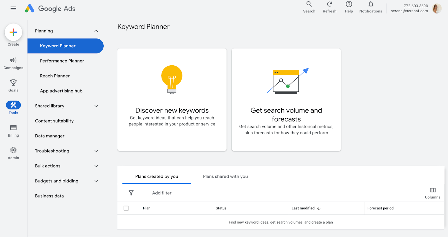The image size is (448, 237).
Task: Expand the Bulk actions section
Action: [96, 166]
